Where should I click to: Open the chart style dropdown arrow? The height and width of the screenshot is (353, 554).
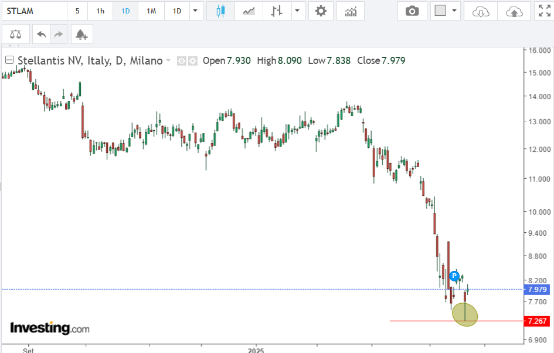click(297, 11)
